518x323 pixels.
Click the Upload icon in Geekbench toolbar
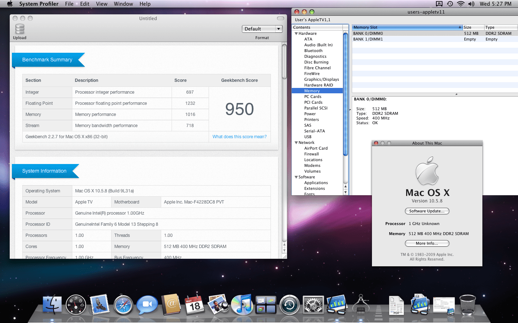pyautogui.click(x=20, y=29)
